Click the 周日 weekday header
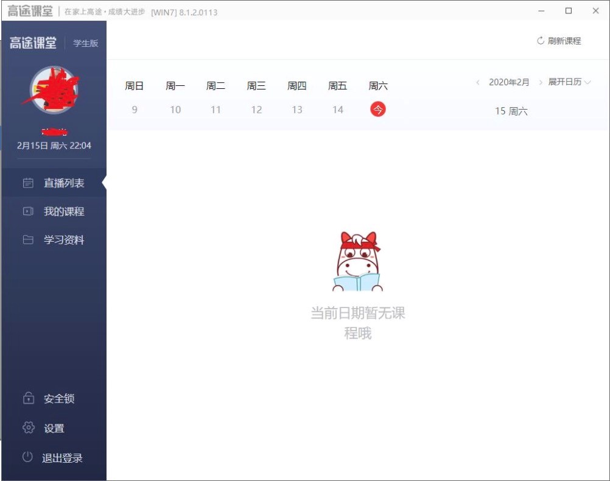The height and width of the screenshot is (481, 610). click(134, 86)
